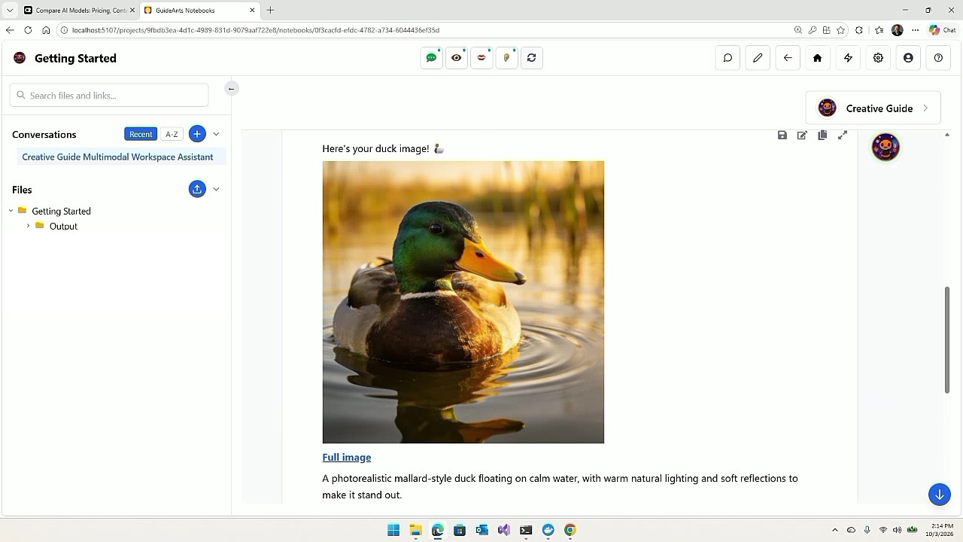This screenshot has height=542, width=963.
Task: Expand the Output folder
Action: (x=29, y=226)
